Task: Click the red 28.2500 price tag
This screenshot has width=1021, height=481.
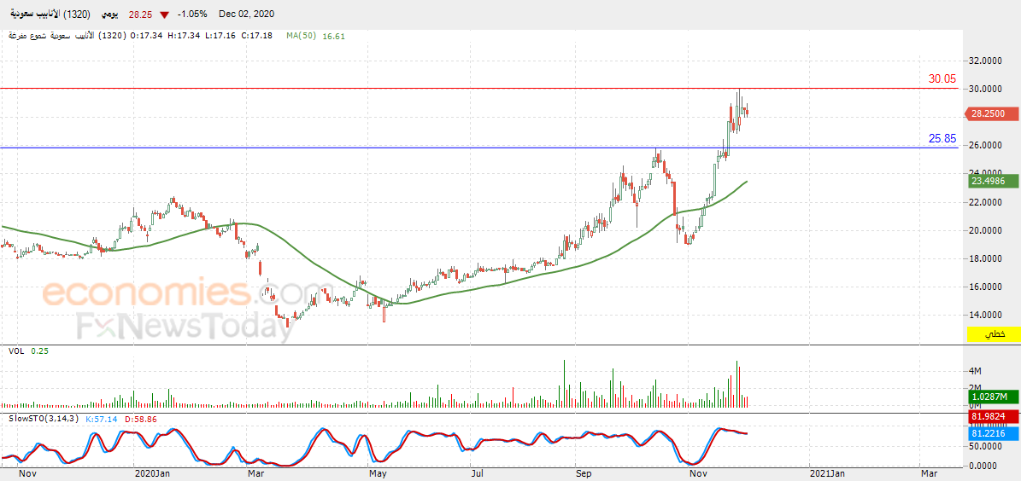Action: coord(990,113)
